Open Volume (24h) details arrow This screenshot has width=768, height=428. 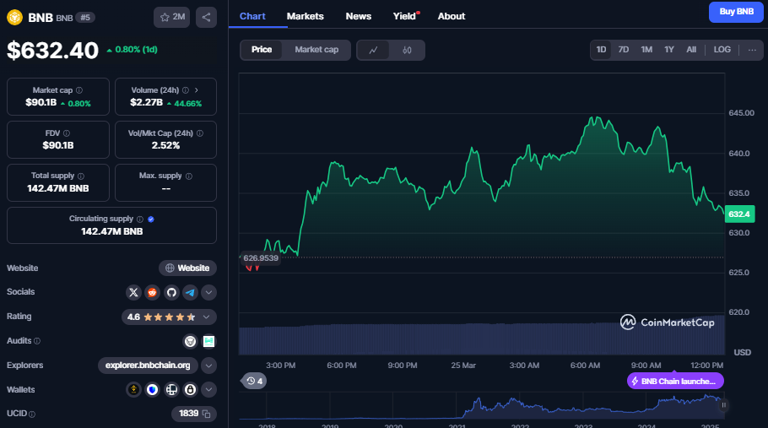pos(197,90)
